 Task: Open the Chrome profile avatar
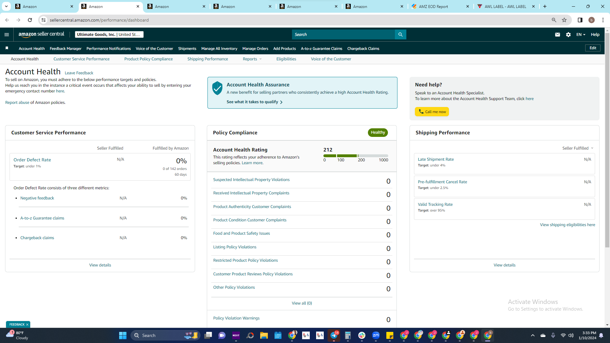click(x=592, y=20)
